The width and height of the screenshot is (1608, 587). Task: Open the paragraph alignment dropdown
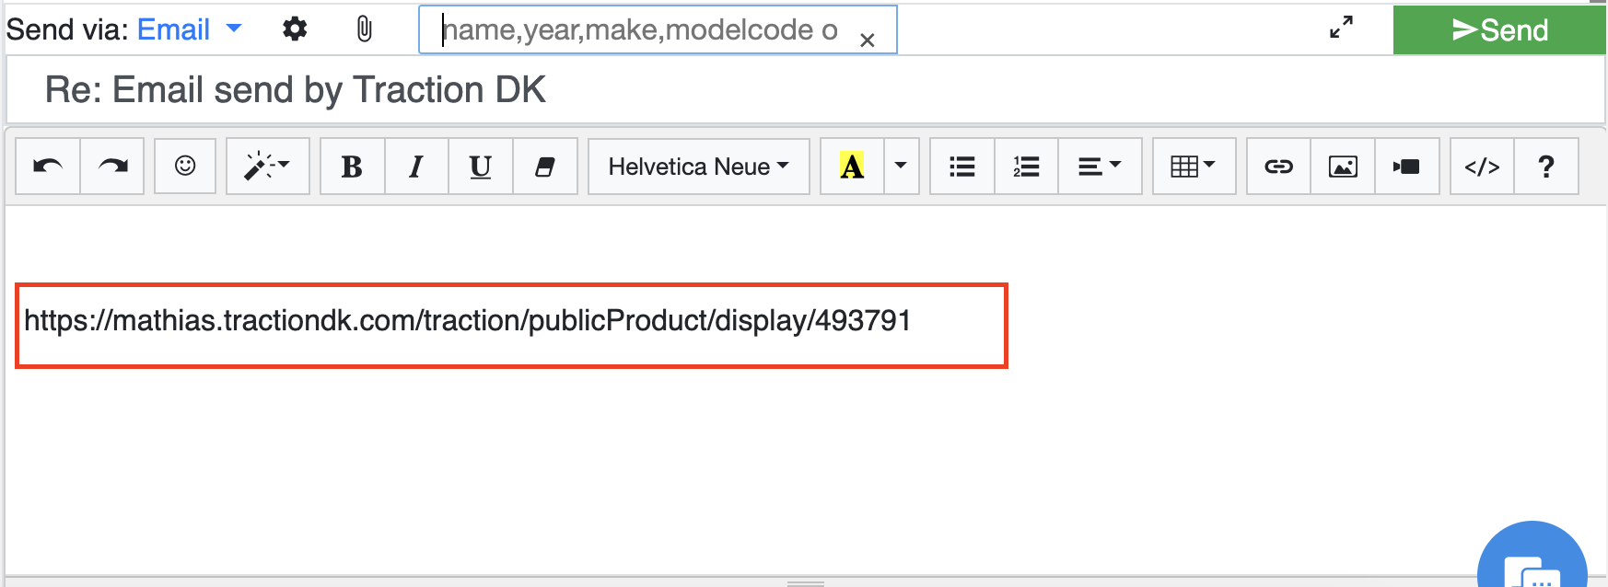(1101, 167)
